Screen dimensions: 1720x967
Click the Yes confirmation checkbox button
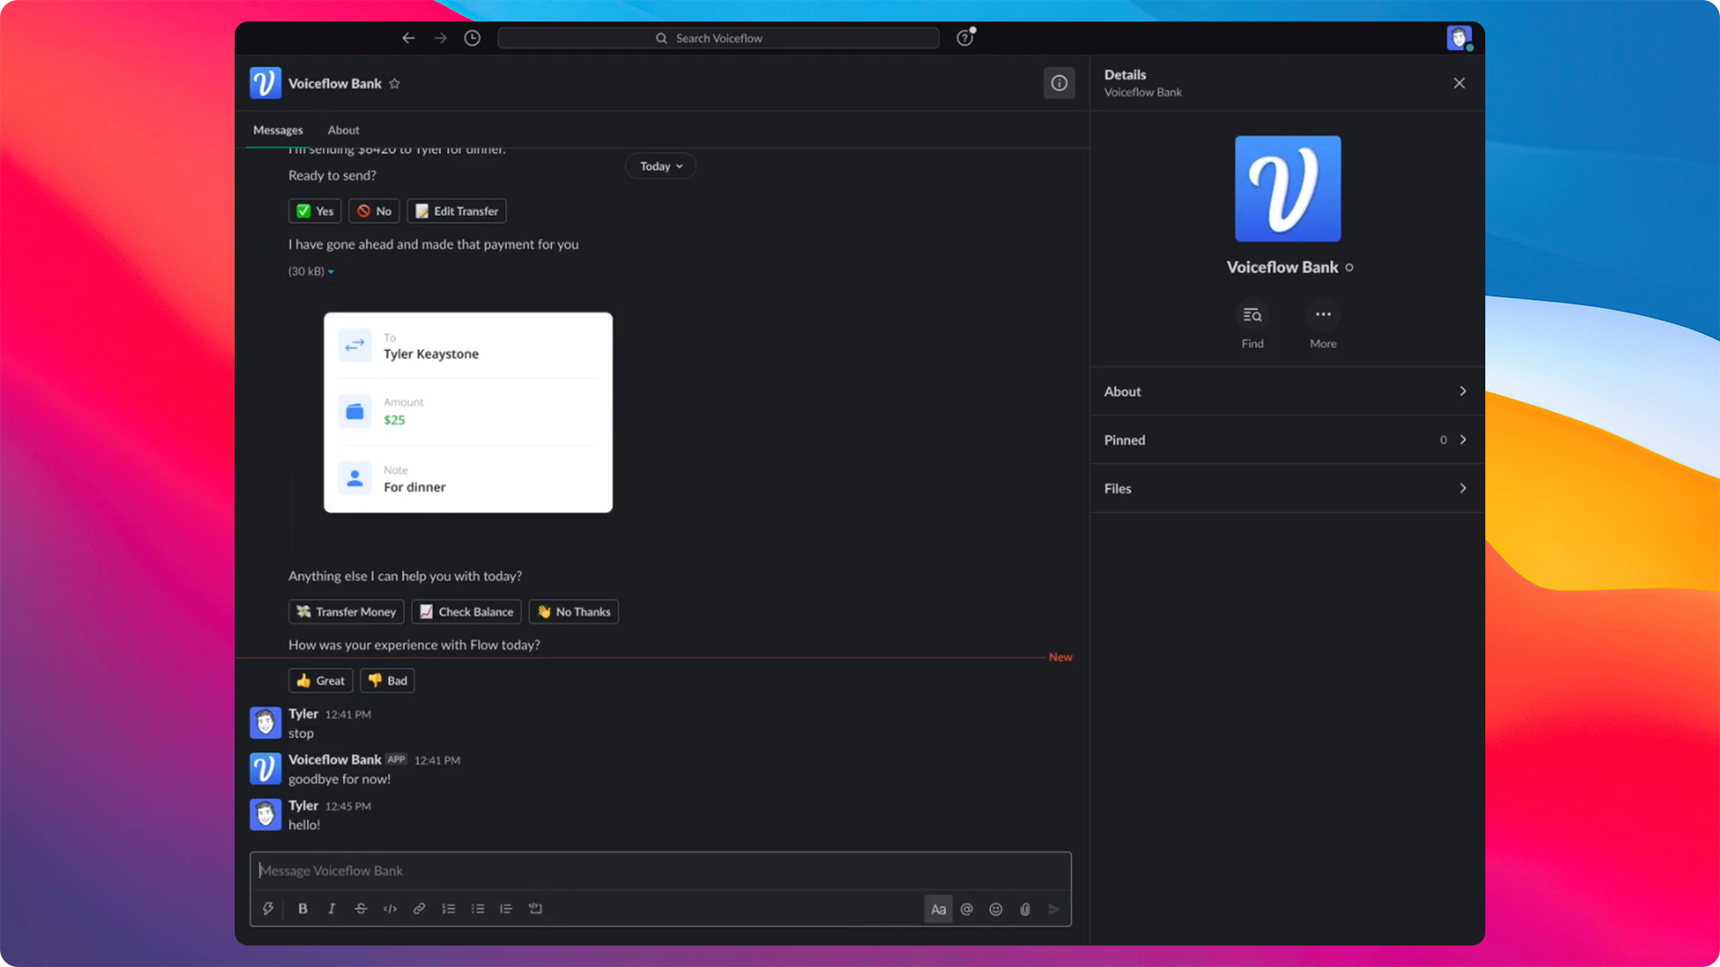pos(314,210)
